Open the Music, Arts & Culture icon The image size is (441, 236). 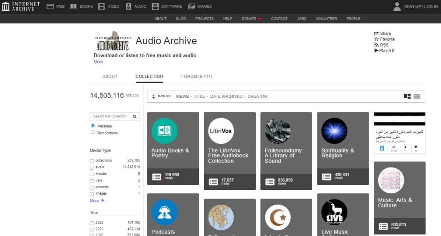[x=391, y=180]
